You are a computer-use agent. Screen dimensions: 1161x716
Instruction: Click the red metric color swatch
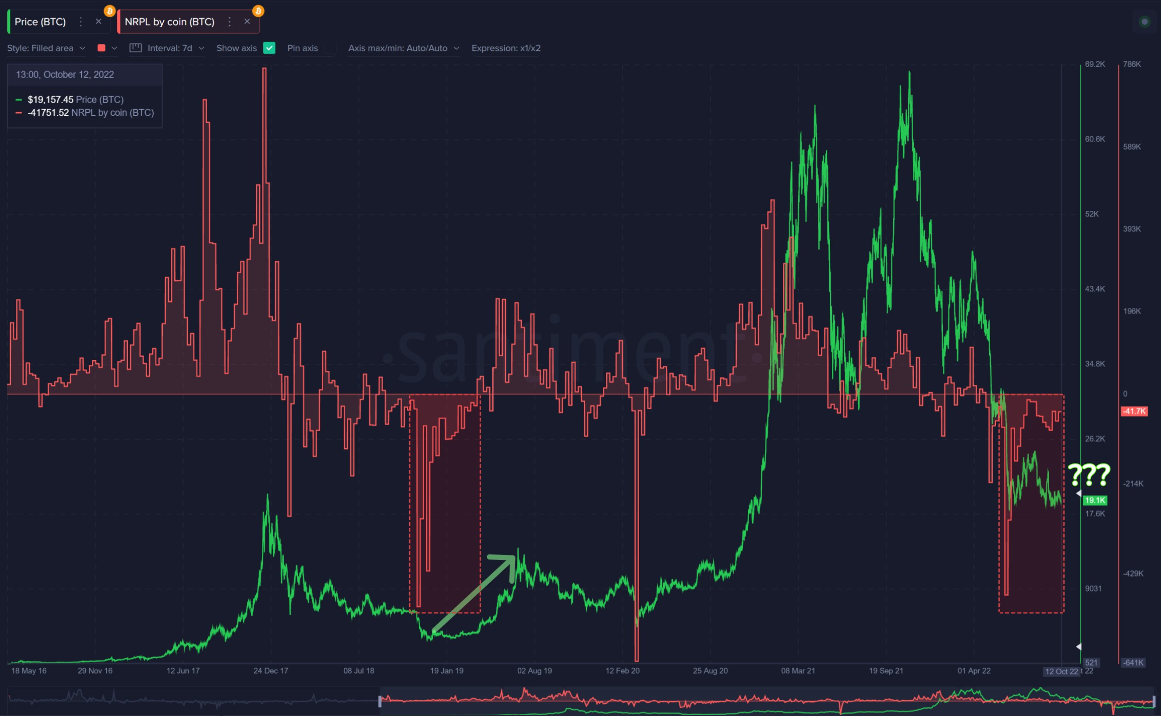pos(101,48)
